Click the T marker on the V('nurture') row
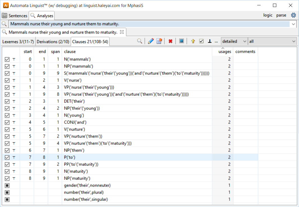 click(x=14, y=129)
